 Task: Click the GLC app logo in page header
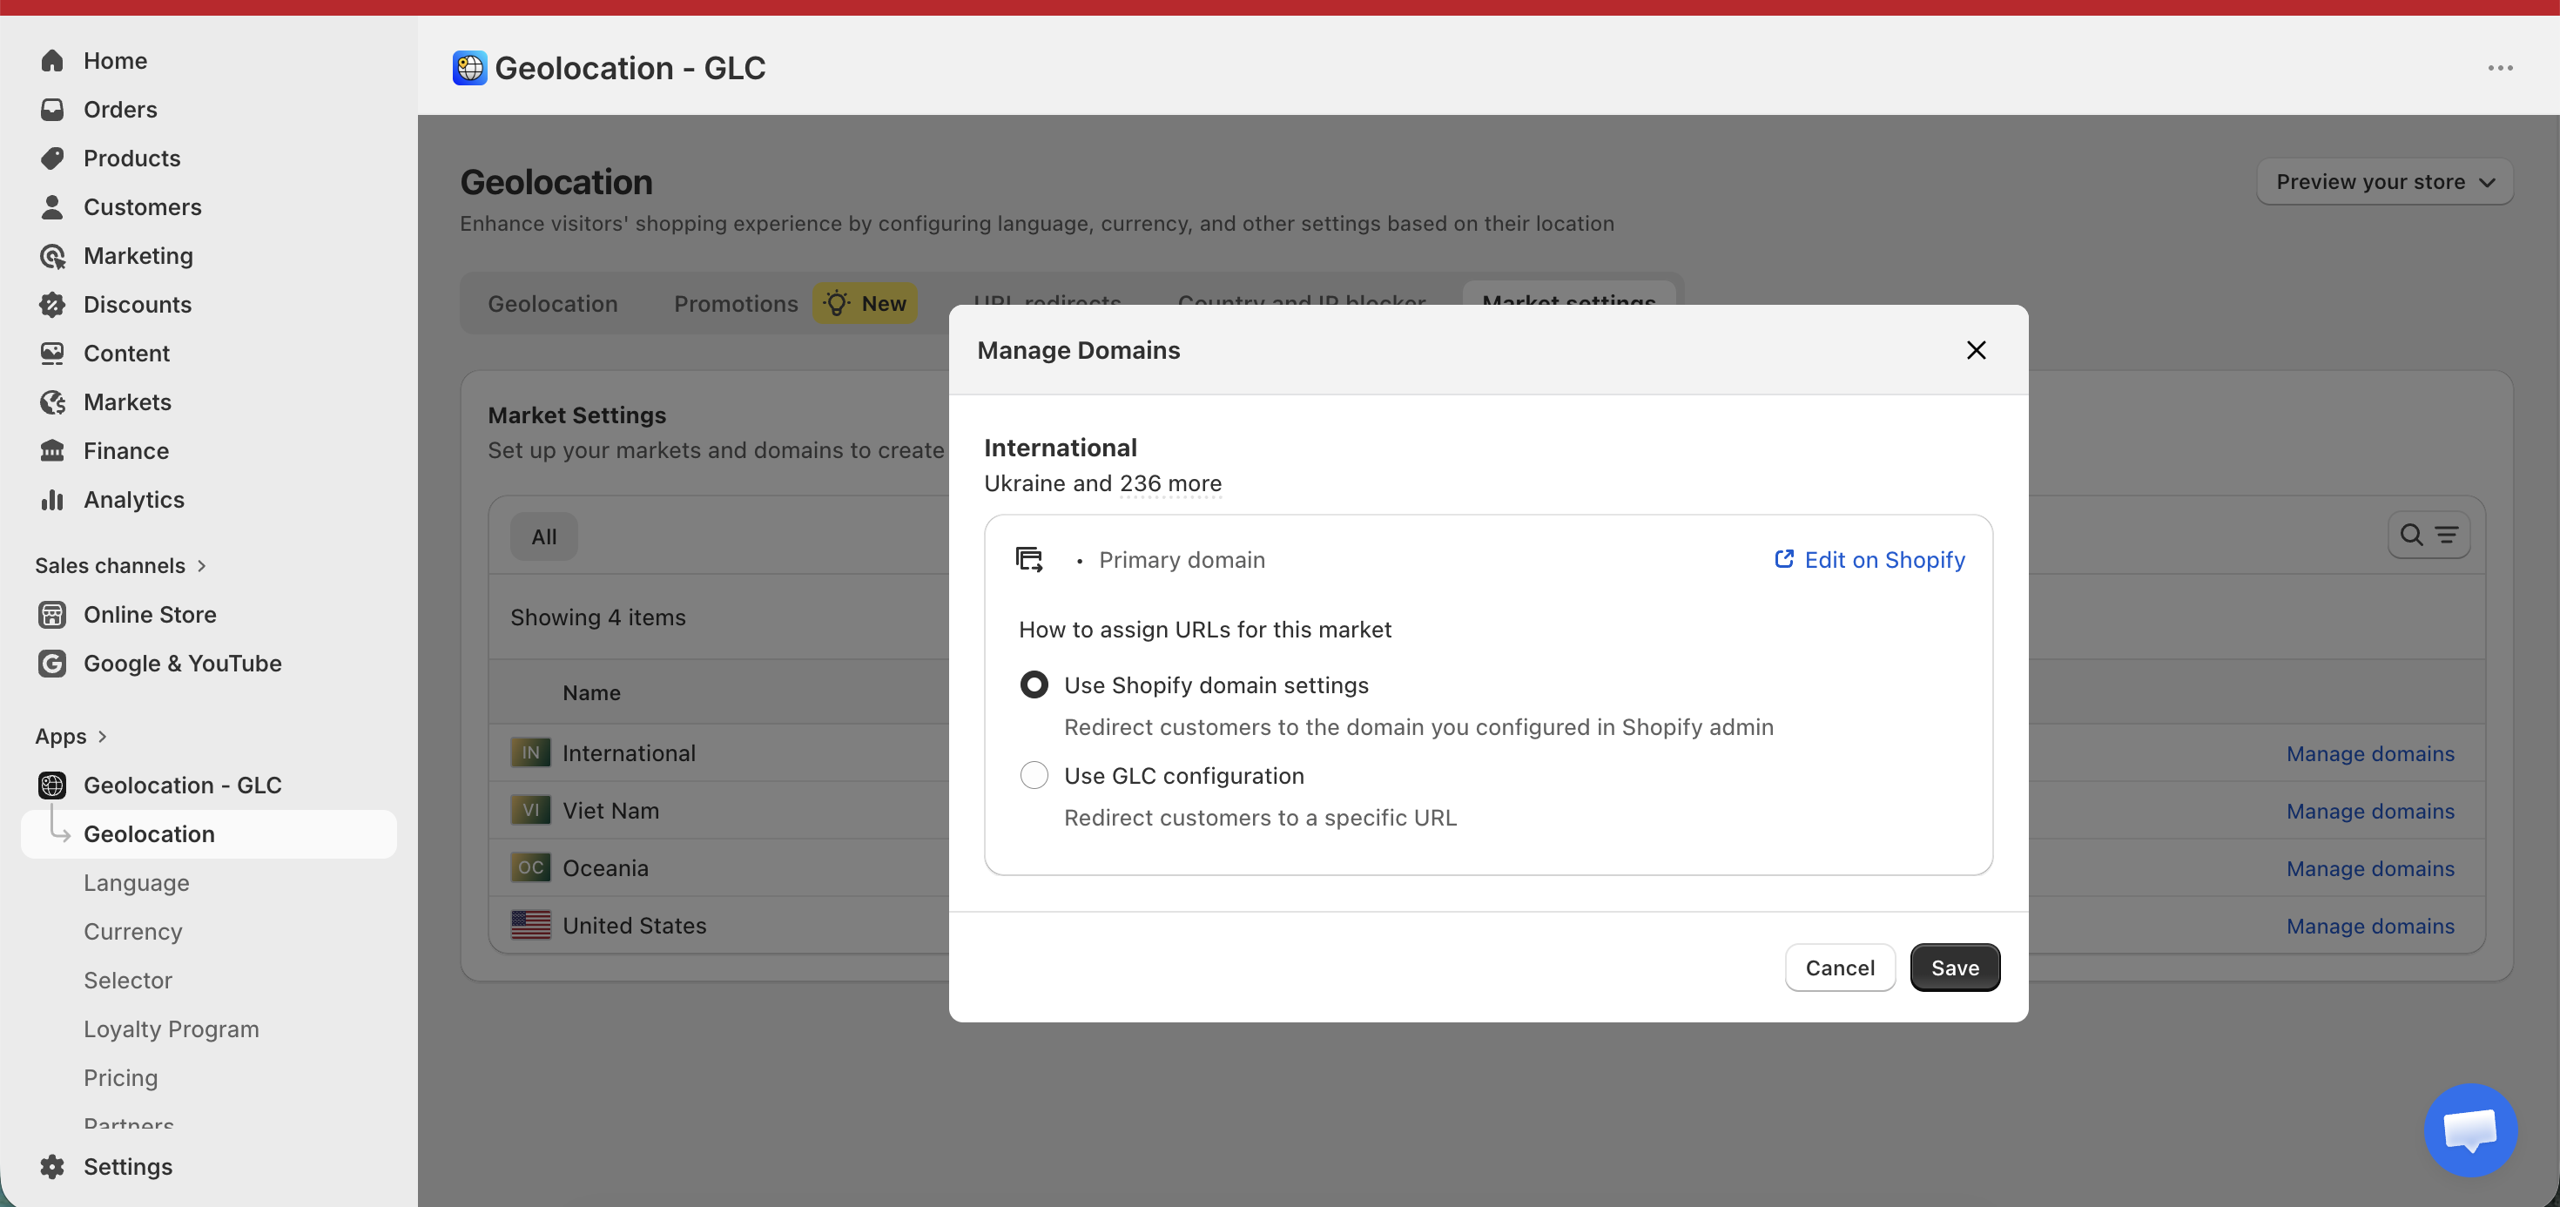(x=470, y=68)
